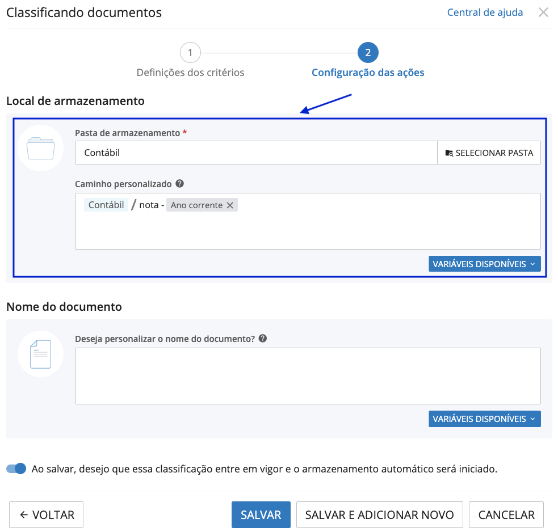The image size is (558, 532).
Task: Click Salvar e Adicionar Novo
Action: (x=379, y=515)
